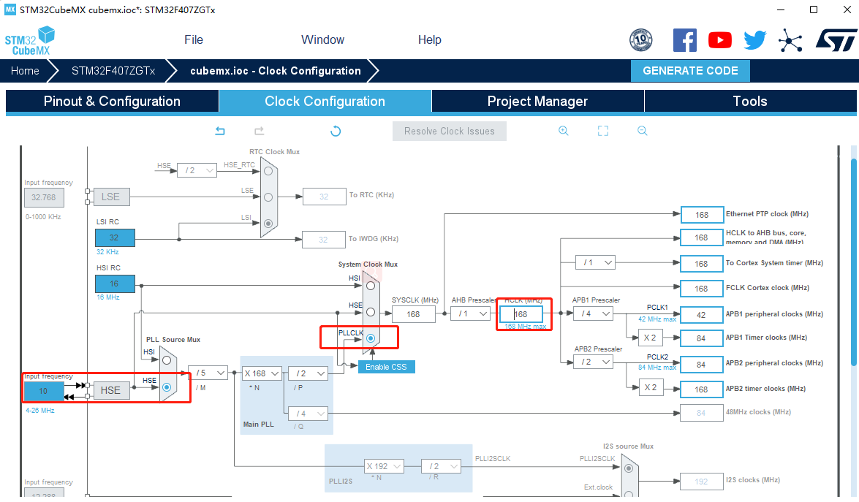
Task: Click the STM32F407ZGTx breadcrumb
Action: [x=113, y=71]
